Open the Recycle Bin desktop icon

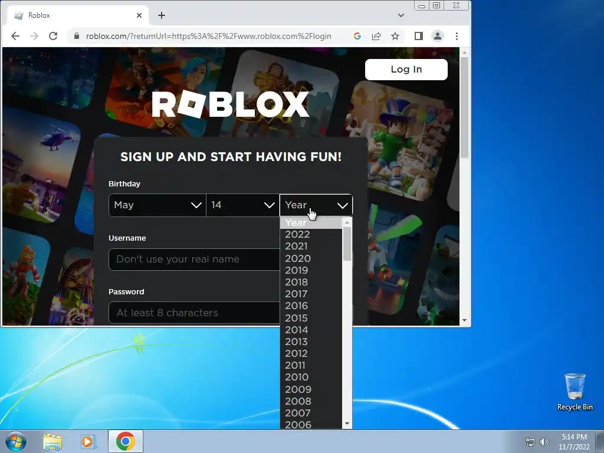click(575, 392)
